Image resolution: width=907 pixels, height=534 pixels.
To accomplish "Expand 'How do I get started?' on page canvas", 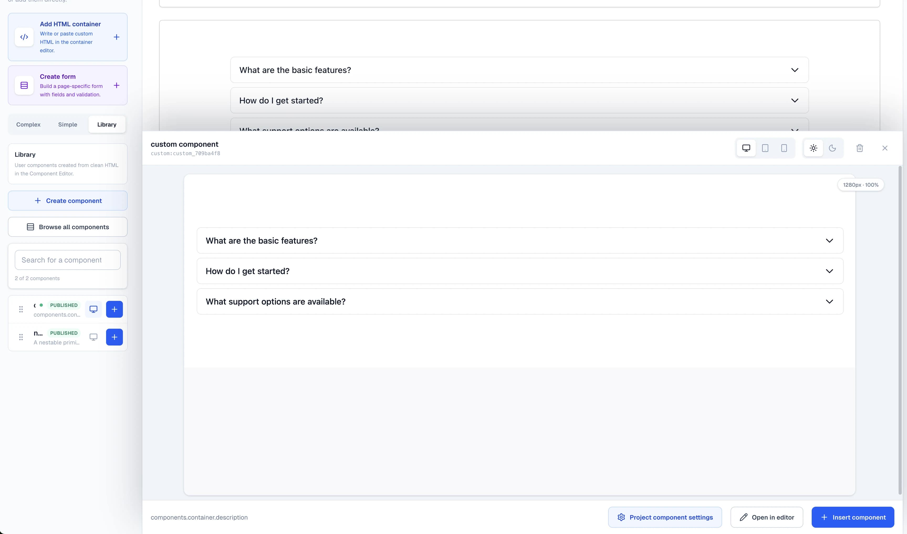I will coord(519,100).
